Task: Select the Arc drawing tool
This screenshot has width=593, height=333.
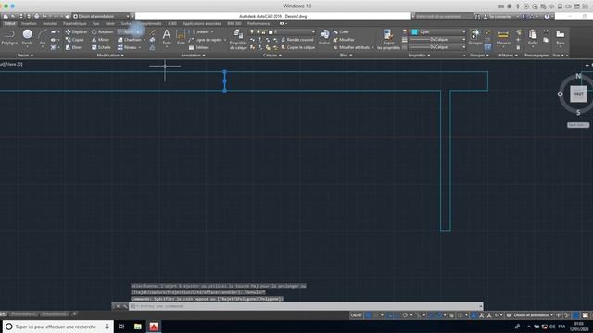Action: click(43, 37)
